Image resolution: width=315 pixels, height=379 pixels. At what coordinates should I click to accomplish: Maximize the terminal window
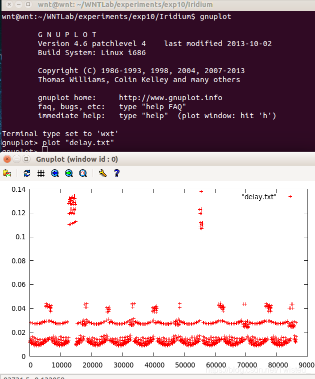click(28, 5)
